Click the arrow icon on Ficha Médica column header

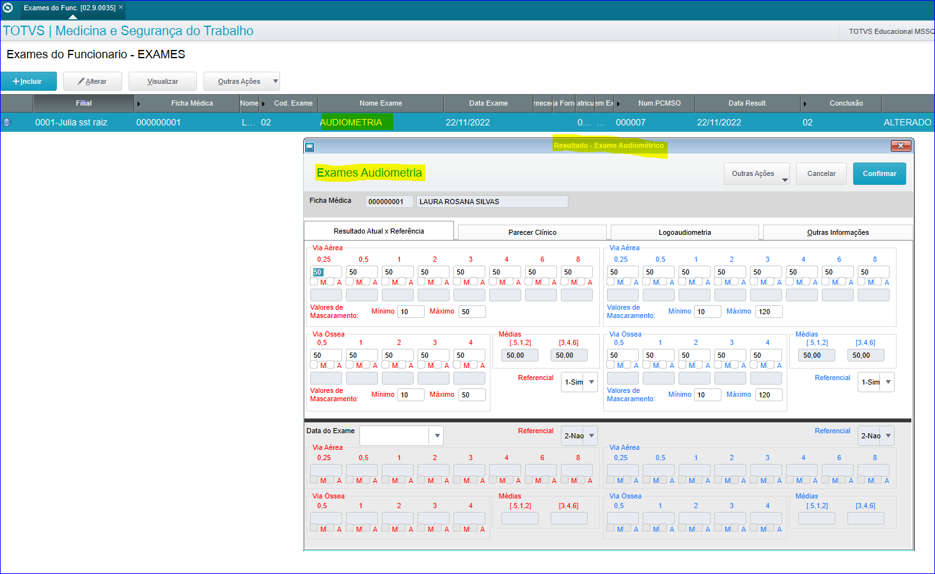[x=139, y=104]
